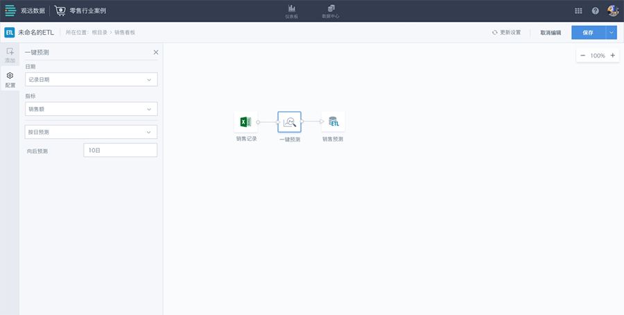Open 根目录 breadcrumb link

tap(99, 33)
